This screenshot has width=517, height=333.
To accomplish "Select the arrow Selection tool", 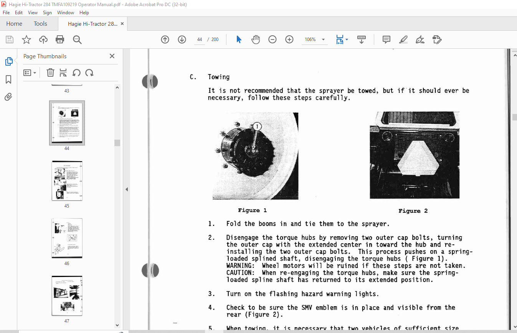I will click(239, 40).
